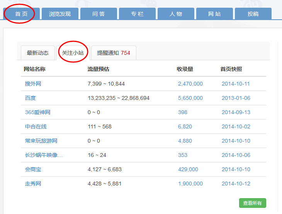Click traffic estimate 16 ~ 24
The height and width of the screenshot is (214, 282).
click(x=97, y=155)
